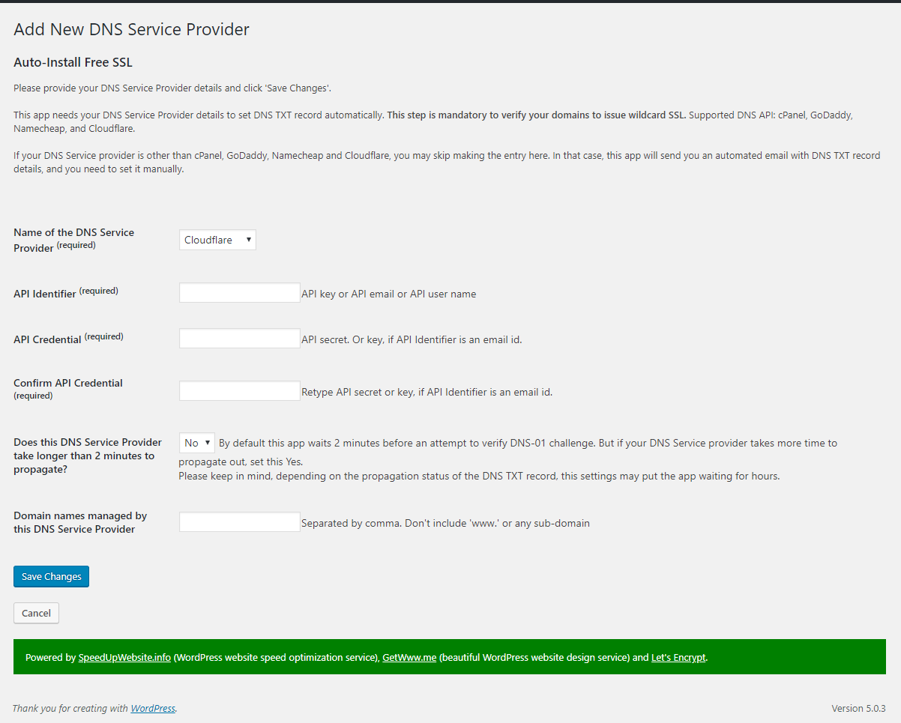
Task: Follow the Let's Encrypt link
Action: tap(678, 658)
